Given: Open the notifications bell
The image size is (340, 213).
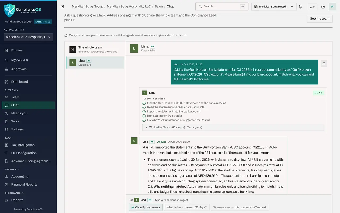Looking at the screenshot, I should [300, 6].
